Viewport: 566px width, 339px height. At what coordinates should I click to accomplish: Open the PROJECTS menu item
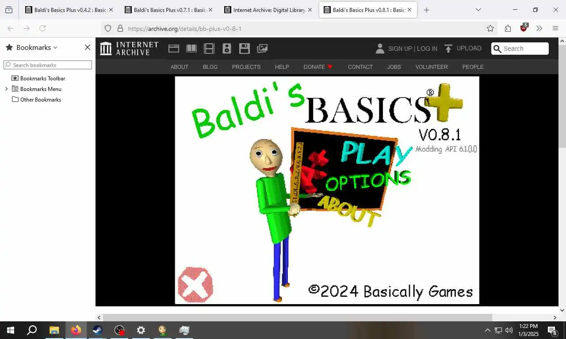(x=246, y=67)
